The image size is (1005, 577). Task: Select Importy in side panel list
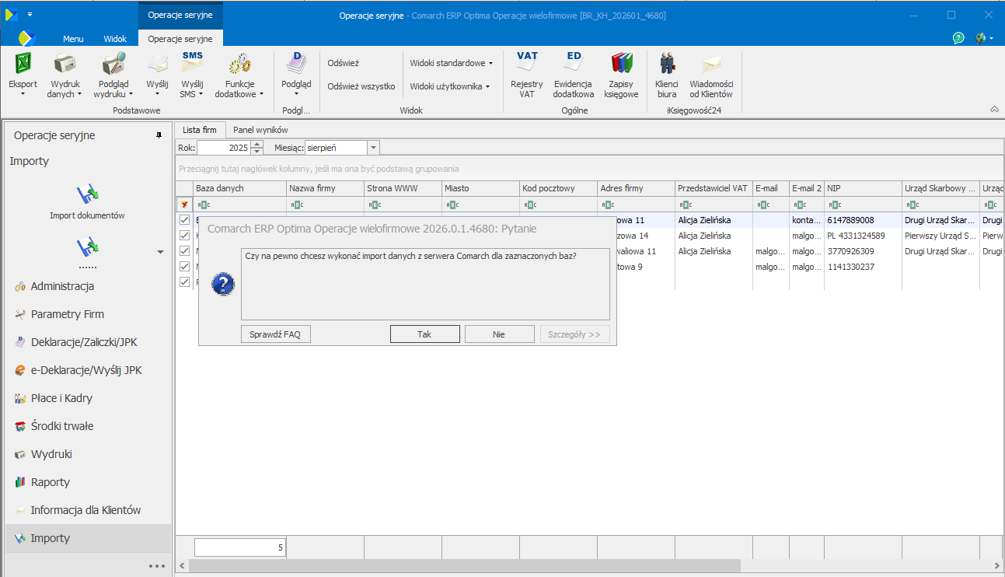(87, 538)
